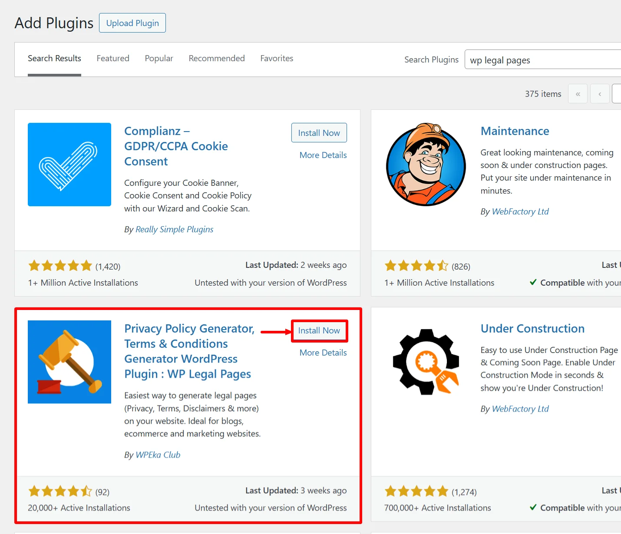Visit the WebFactory Ltd author link
The height and width of the screenshot is (534, 621).
520,211
